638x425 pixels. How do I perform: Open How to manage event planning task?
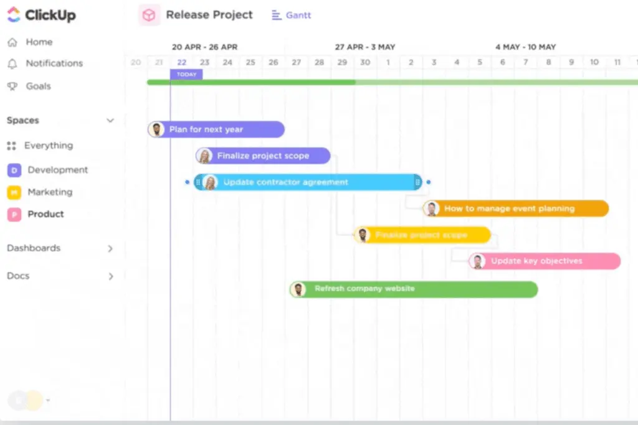pos(515,208)
